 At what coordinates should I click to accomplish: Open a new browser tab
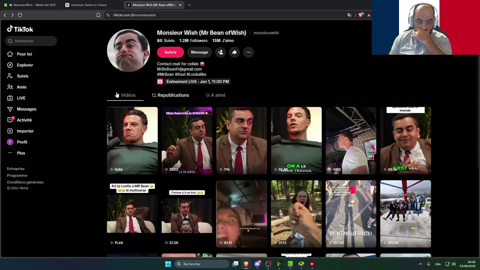coord(189,5)
